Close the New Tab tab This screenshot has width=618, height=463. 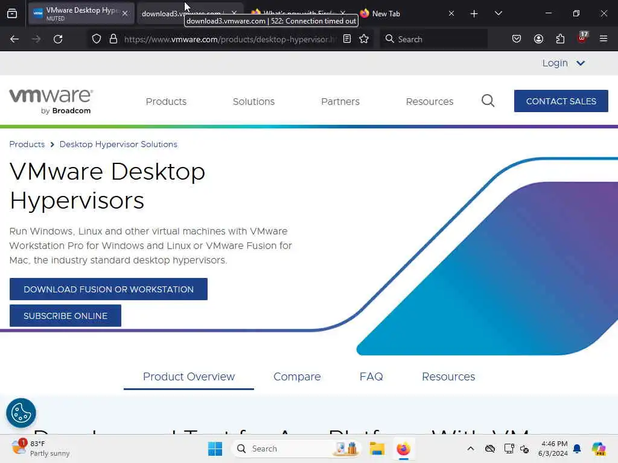tap(451, 13)
